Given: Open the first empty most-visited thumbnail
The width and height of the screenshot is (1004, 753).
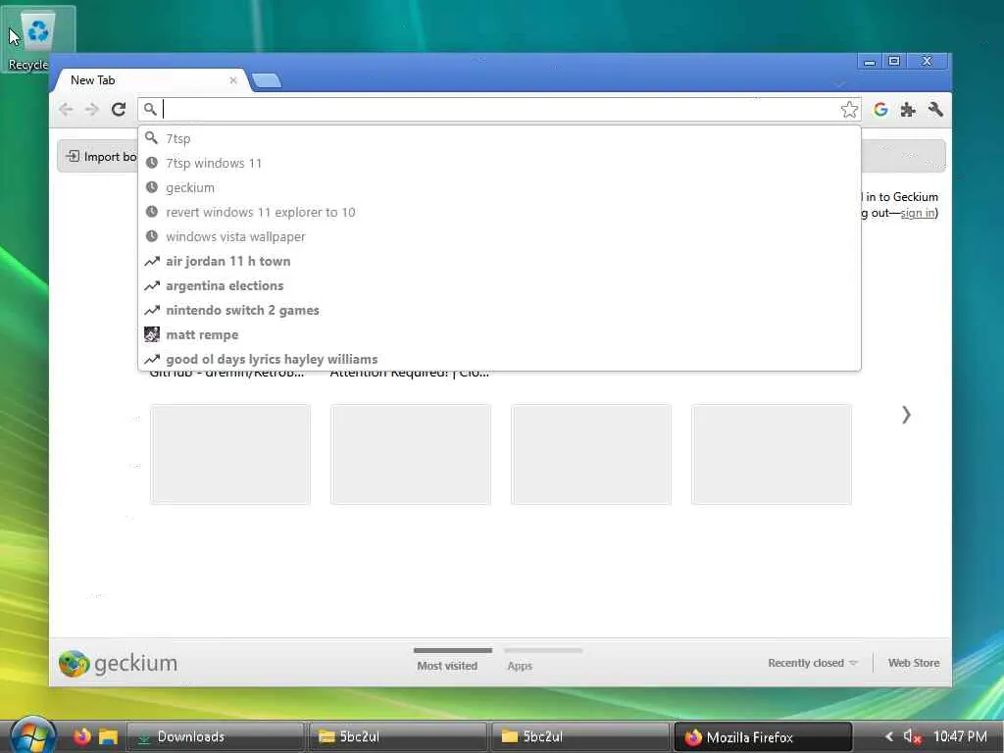Looking at the screenshot, I should (x=230, y=454).
